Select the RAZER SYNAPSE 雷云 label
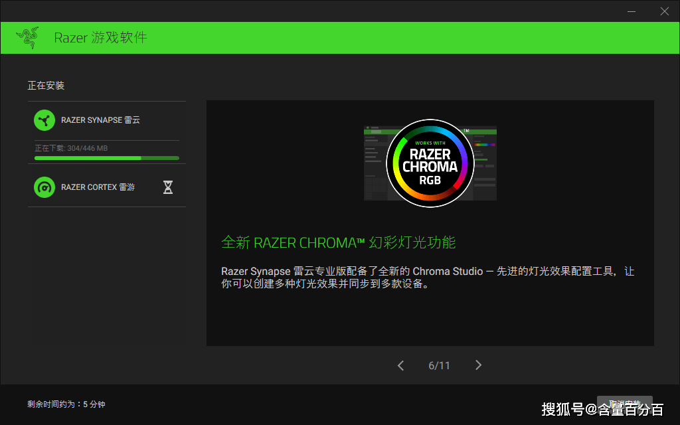680x425 pixels. (101, 120)
